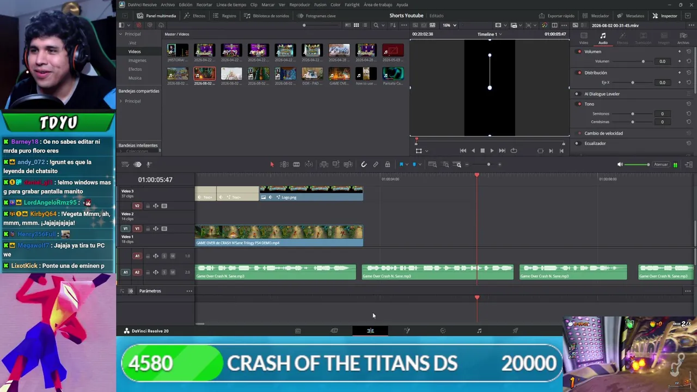
Task: Click the Semitonos value input field
Action: click(662, 114)
